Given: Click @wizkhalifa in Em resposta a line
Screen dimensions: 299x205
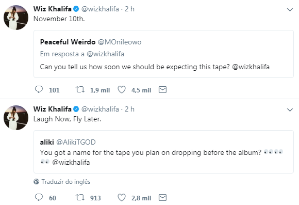Looking at the screenshot, I should (x=106, y=54).
